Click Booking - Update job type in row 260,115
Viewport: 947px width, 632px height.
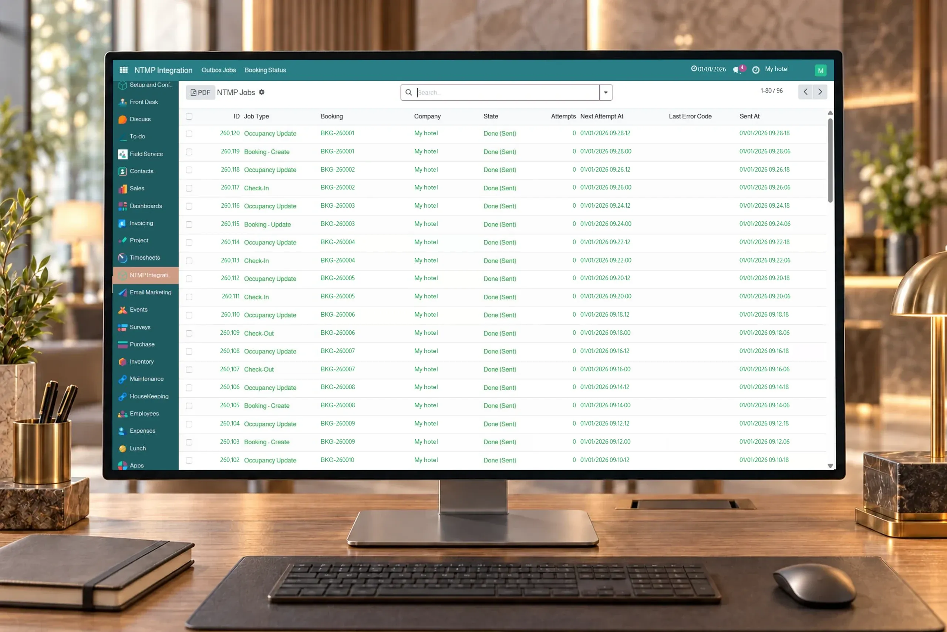tap(267, 224)
